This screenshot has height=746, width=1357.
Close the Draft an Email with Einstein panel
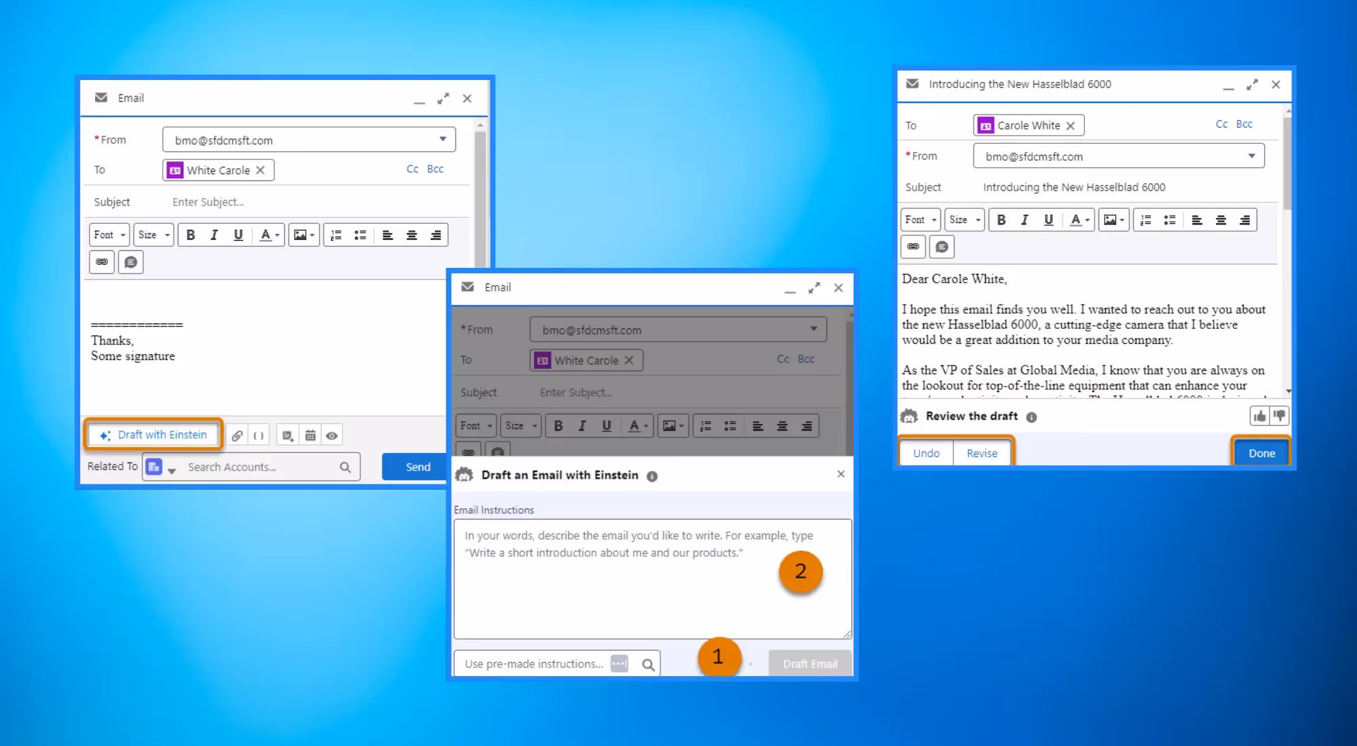(x=841, y=474)
